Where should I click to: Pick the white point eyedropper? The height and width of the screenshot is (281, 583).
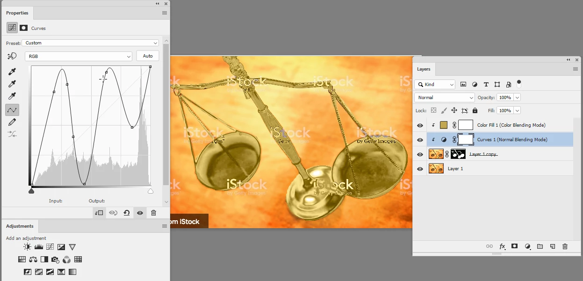click(13, 96)
